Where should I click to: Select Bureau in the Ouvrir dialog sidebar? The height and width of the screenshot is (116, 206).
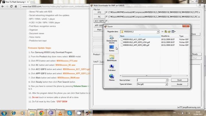(112, 48)
